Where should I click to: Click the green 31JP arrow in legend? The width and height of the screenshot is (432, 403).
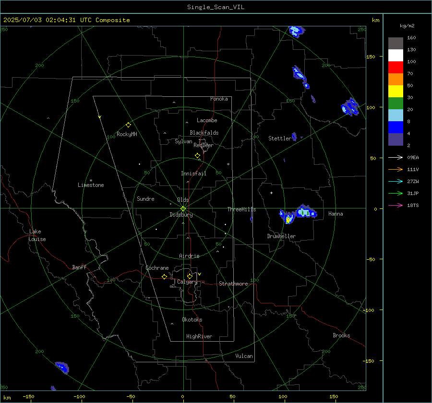click(396, 194)
